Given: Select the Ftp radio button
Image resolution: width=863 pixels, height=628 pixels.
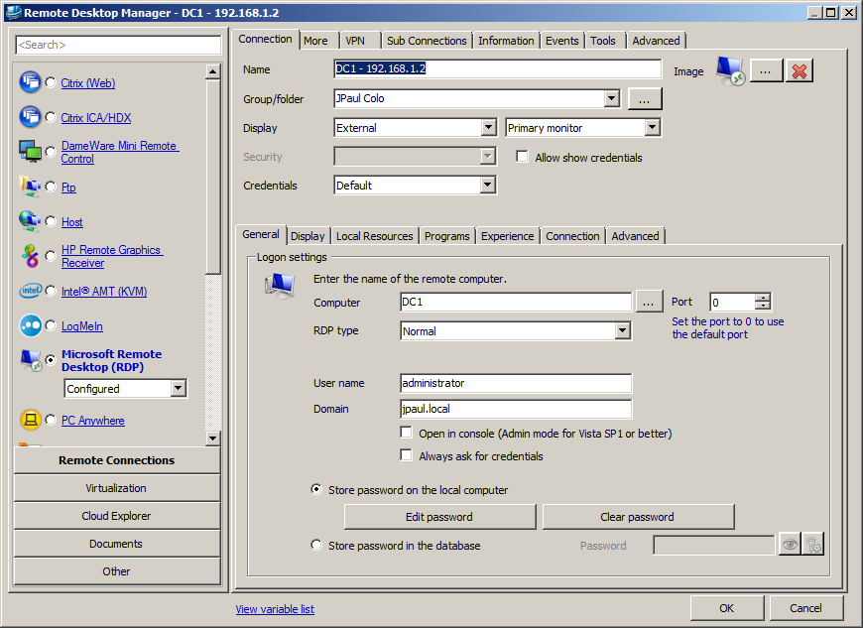Looking at the screenshot, I should [51, 187].
